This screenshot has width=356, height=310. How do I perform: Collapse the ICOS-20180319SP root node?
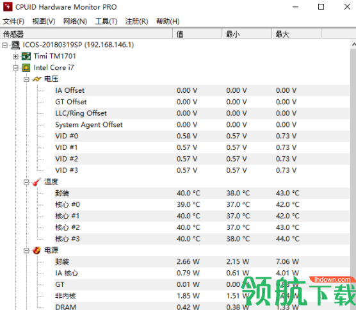tap(4, 45)
